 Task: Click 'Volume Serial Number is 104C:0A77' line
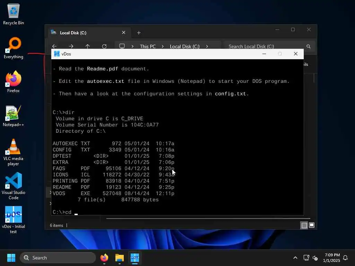point(107,125)
